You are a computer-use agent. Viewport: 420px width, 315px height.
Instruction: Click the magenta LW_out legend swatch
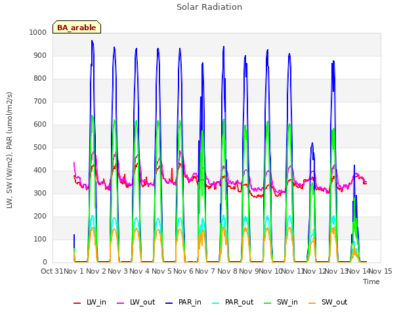point(121,303)
